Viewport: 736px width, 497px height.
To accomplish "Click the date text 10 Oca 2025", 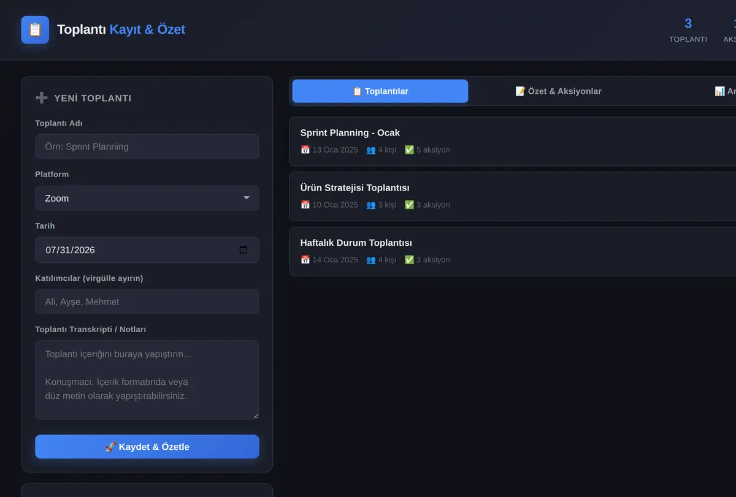I will 335,205.
